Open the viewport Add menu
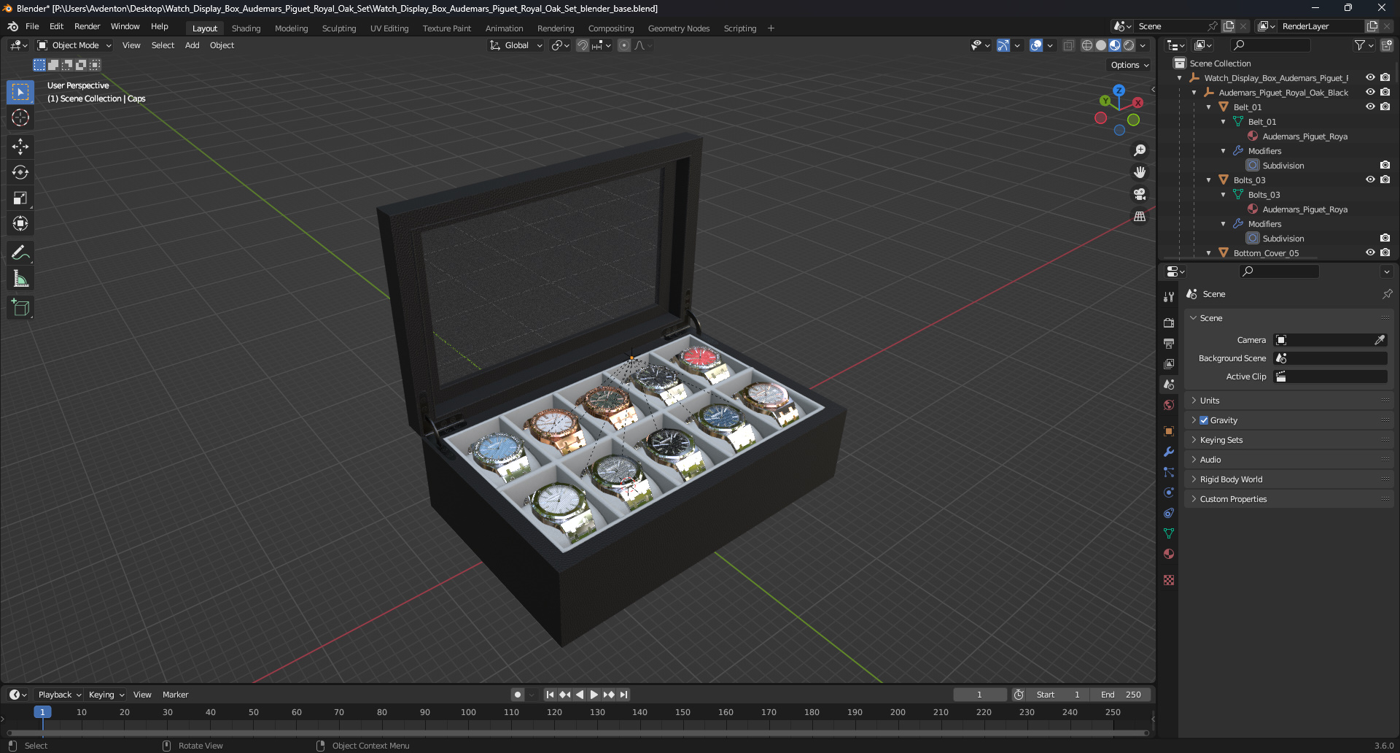The height and width of the screenshot is (753, 1400). click(192, 45)
